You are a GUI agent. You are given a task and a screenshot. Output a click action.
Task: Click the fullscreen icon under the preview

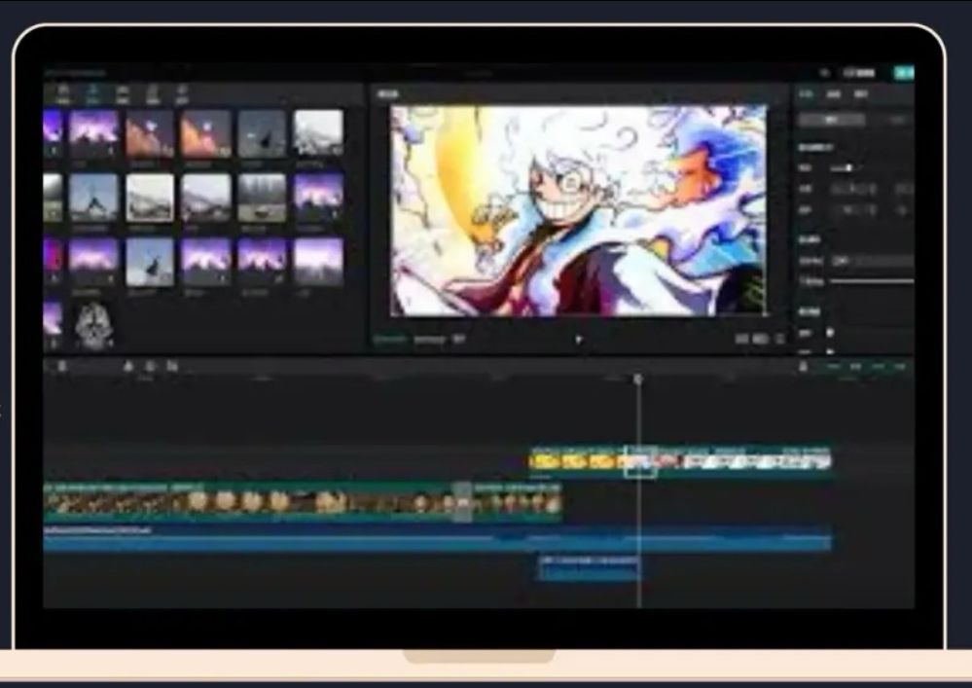tap(781, 339)
